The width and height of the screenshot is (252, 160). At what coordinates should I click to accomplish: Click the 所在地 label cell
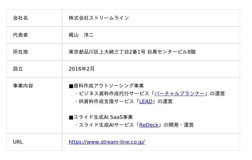[x=20, y=52]
